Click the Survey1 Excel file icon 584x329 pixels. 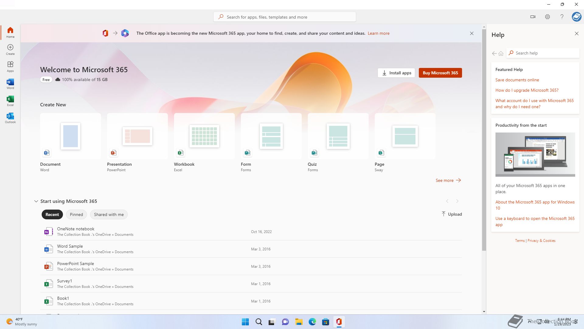click(48, 284)
